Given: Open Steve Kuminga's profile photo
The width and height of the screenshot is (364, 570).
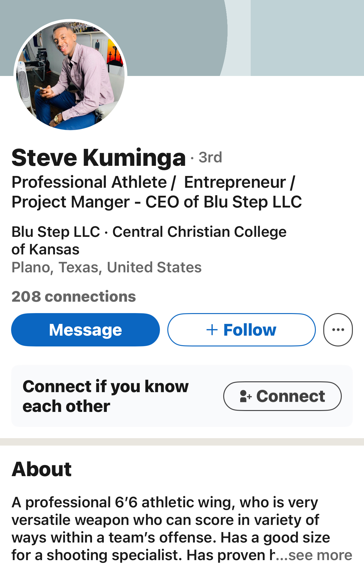Looking at the screenshot, I should point(70,75).
